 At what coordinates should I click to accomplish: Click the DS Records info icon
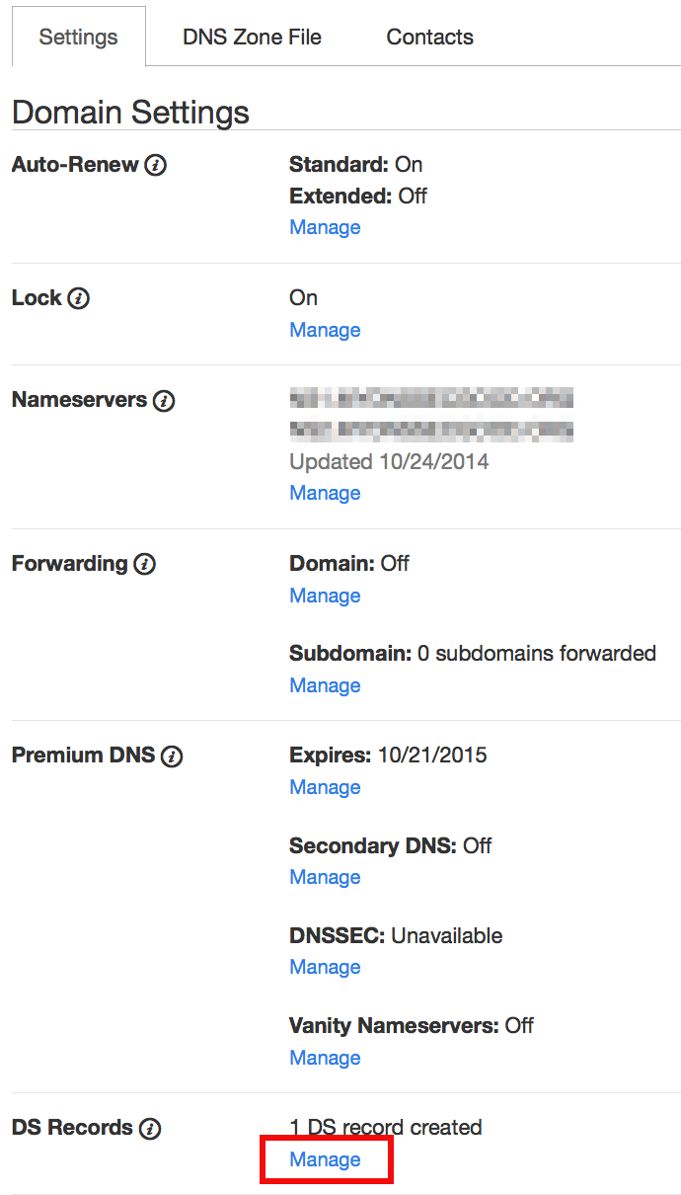[x=150, y=1128]
